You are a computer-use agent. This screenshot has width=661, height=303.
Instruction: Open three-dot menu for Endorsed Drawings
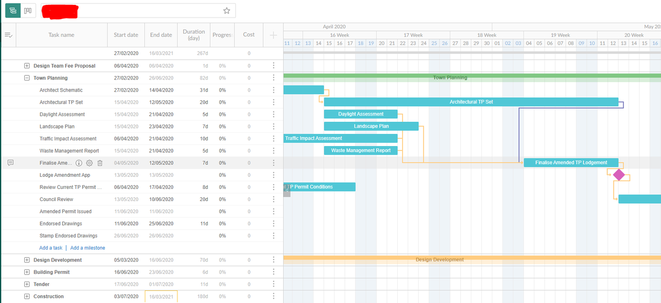tap(273, 223)
